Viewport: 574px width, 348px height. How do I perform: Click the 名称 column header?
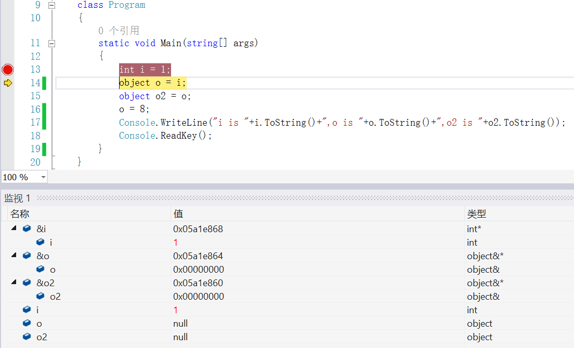click(x=20, y=214)
